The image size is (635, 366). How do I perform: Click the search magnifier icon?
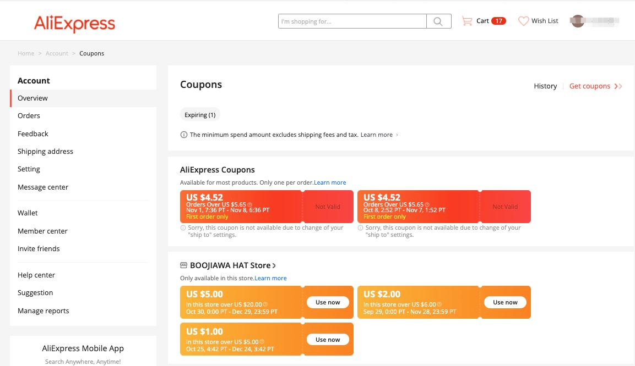[438, 21]
